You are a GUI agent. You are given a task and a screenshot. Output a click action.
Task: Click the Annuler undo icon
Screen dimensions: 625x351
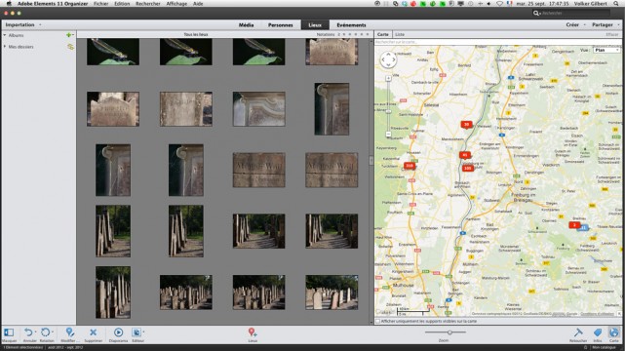tap(28, 332)
